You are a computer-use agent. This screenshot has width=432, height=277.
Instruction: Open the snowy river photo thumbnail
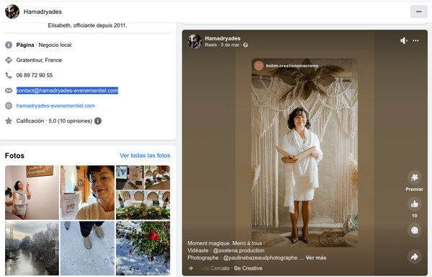coord(32,248)
